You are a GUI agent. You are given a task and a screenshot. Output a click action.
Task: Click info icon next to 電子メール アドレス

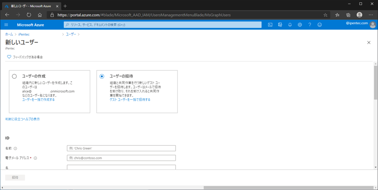pyautogui.click(x=35, y=158)
